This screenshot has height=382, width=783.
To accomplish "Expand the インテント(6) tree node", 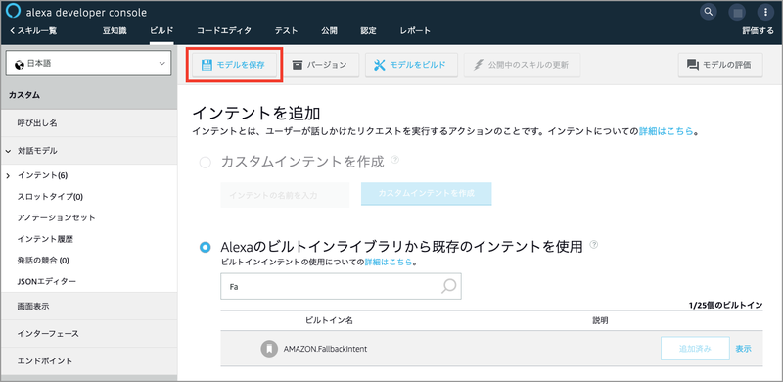I will (8, 175).
